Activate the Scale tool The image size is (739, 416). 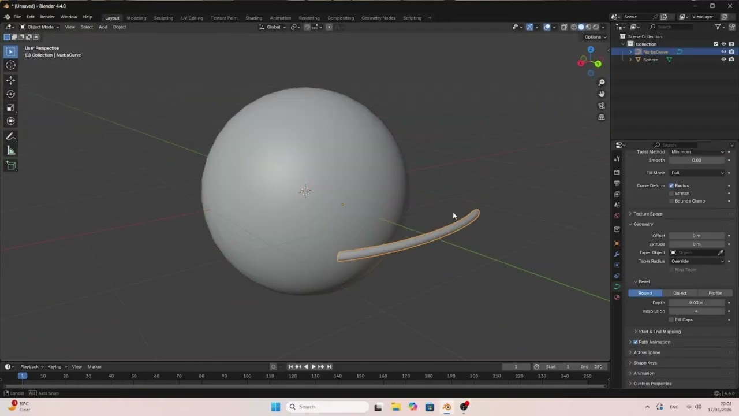tap(10, 107)
